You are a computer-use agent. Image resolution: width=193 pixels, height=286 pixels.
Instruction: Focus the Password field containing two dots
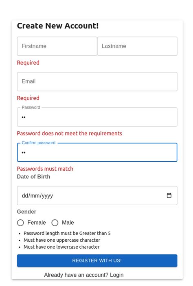(97, 117)
